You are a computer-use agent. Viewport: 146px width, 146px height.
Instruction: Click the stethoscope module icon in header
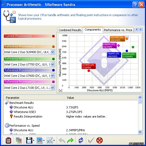pyautogui.click(x=10, y=17)
